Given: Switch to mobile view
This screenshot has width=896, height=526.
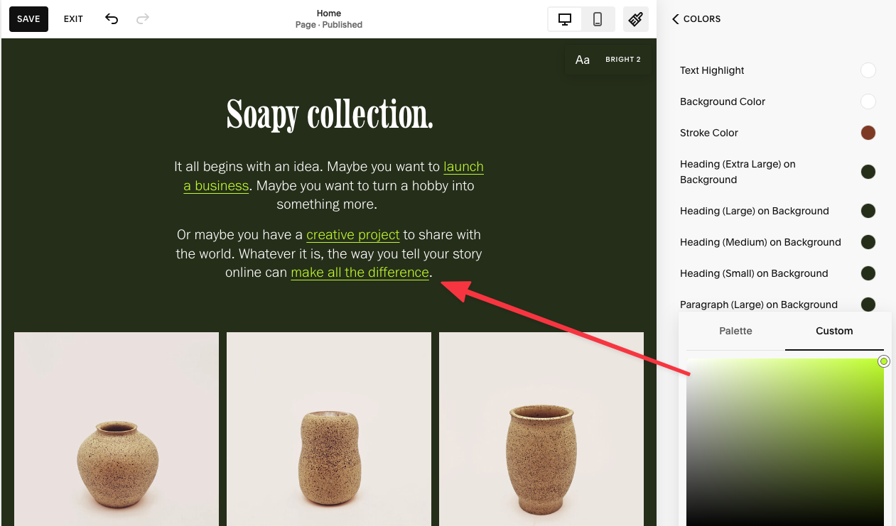Looking at the screenshot, I should coord(598,19).
